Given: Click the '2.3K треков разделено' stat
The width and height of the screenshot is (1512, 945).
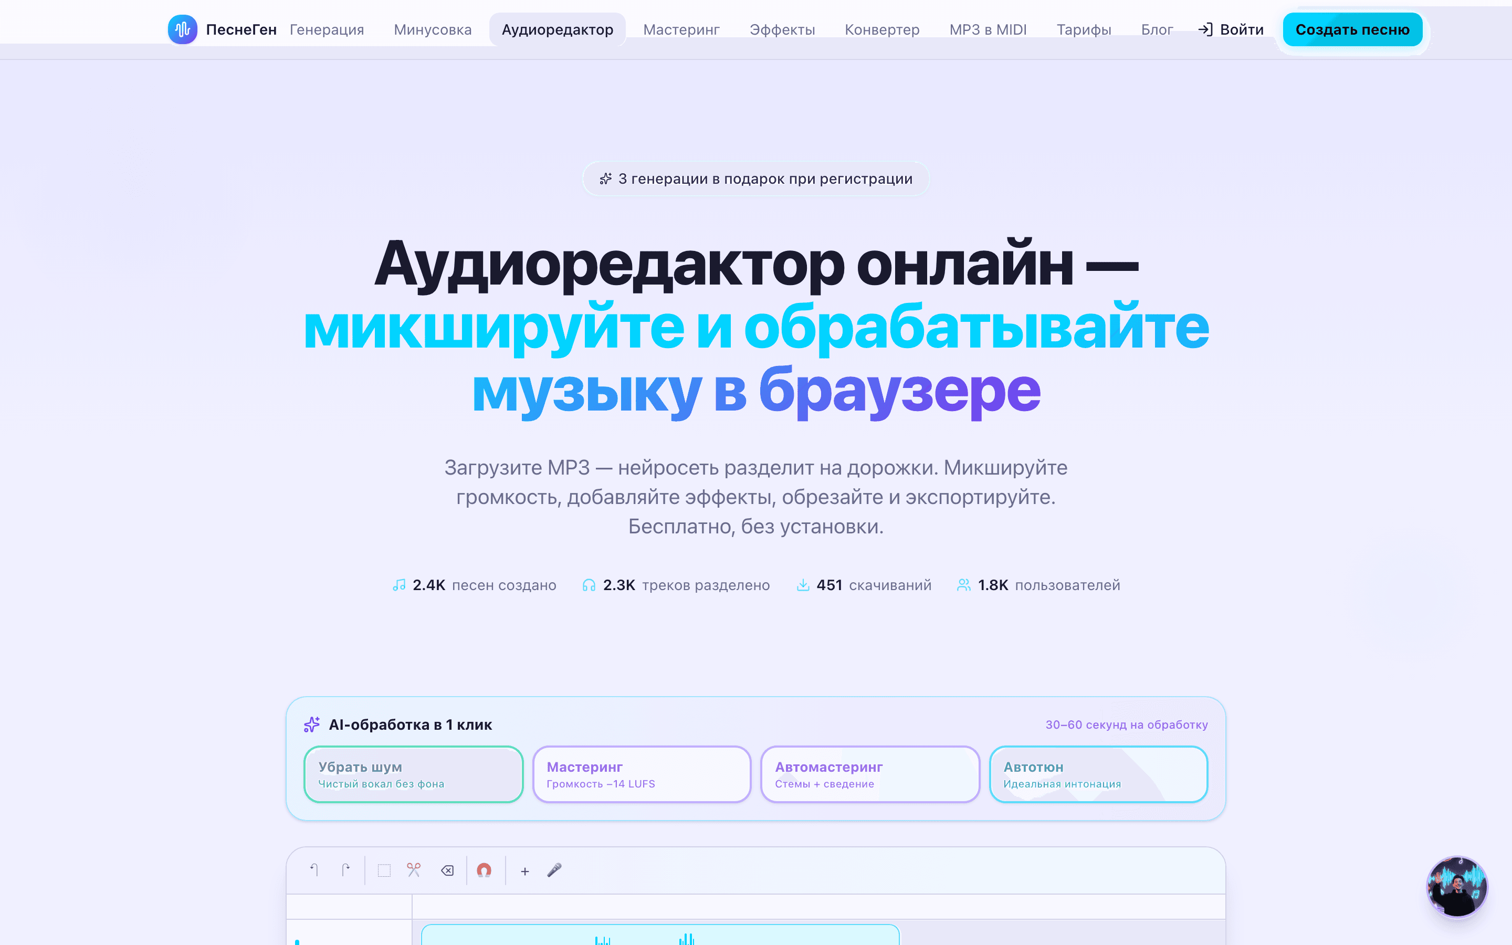Looking at the screenshot, I should click(x=676, y=585).
